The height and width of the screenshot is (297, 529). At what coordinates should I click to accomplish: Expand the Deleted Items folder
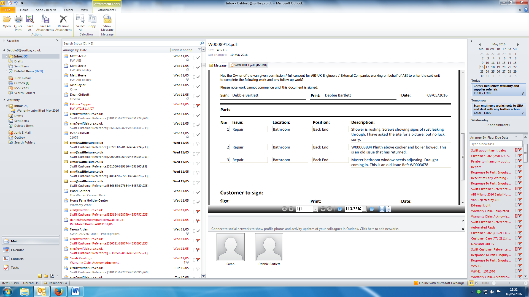point(7,71)
